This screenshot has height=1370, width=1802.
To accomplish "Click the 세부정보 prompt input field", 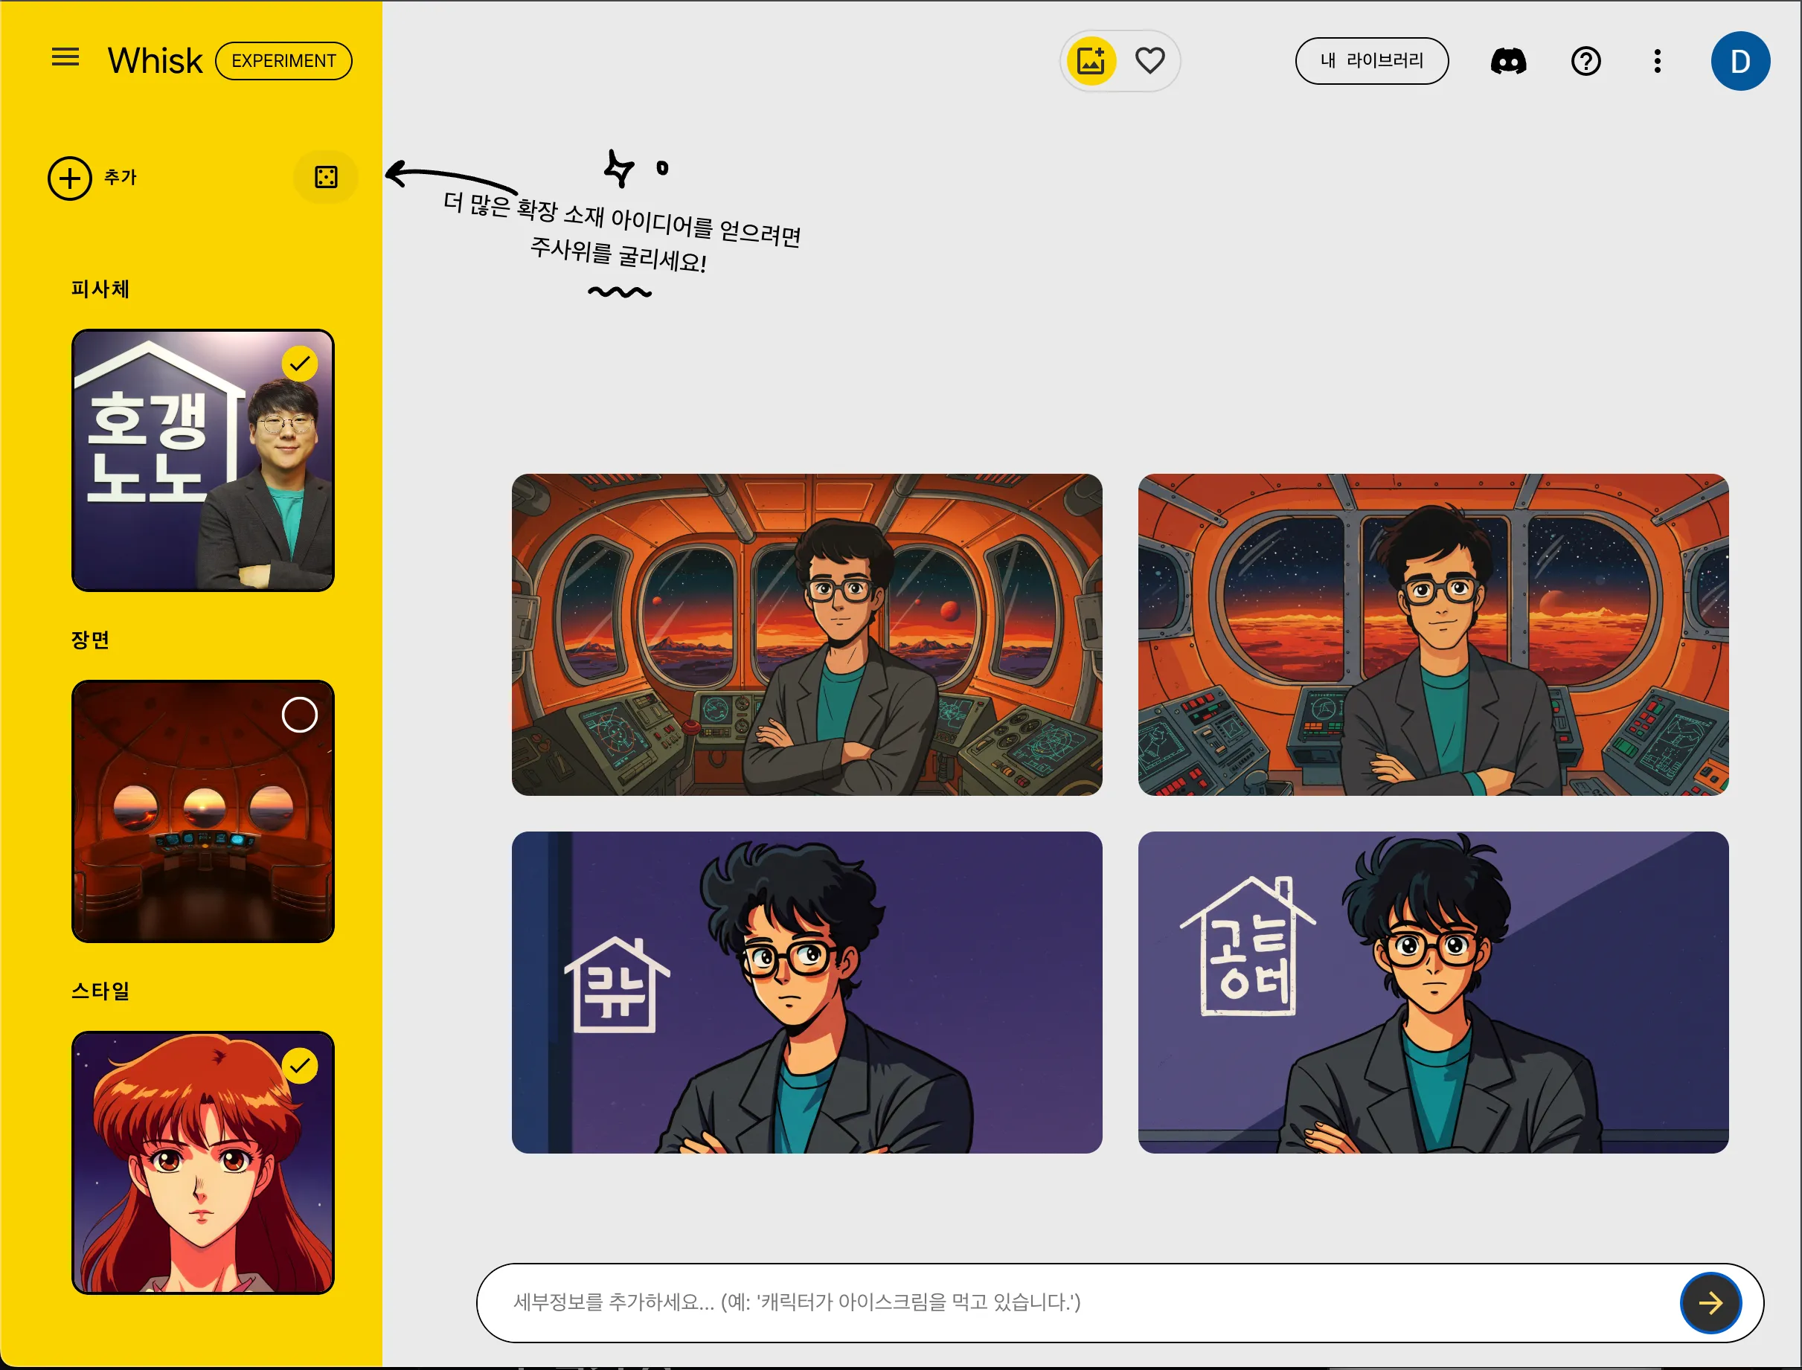I will 1060,1302.
